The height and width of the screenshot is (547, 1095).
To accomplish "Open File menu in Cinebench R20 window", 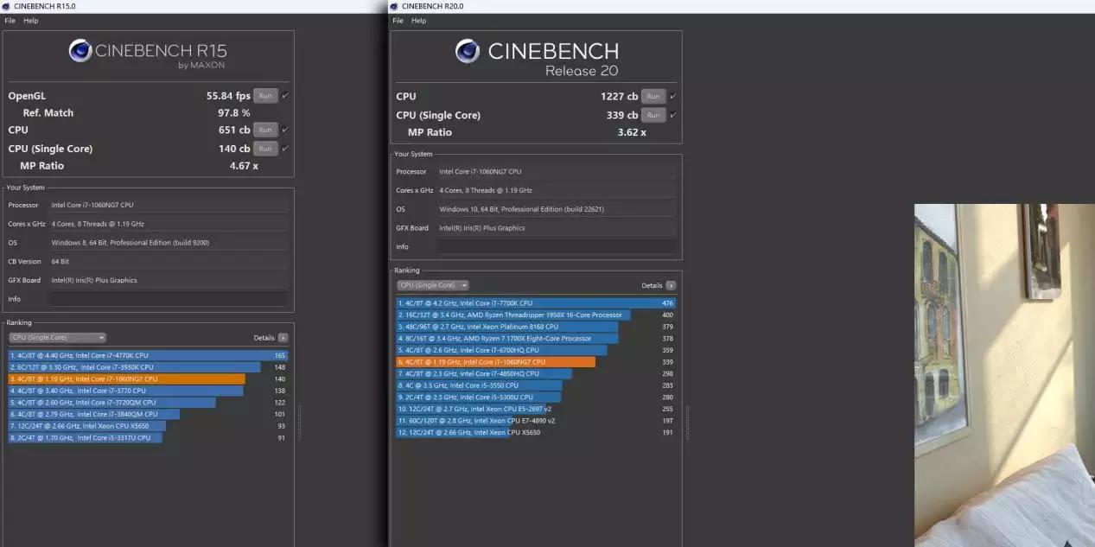I will (398, 20).
